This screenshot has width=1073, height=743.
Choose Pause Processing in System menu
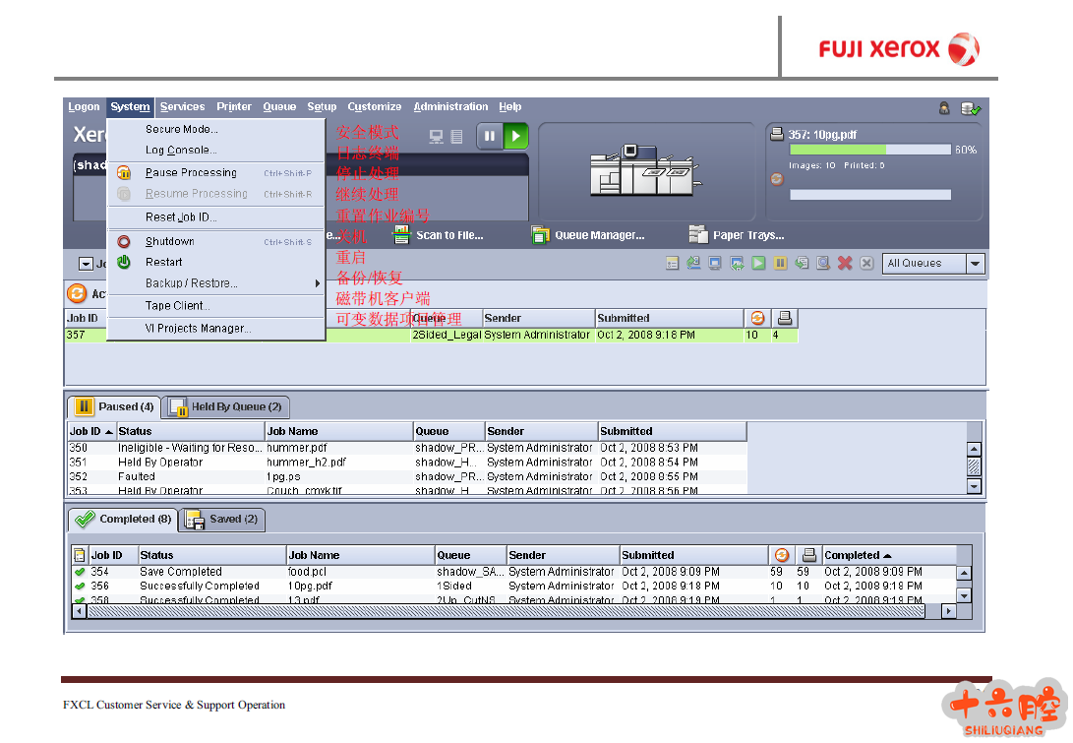click(x=191, y=172)
